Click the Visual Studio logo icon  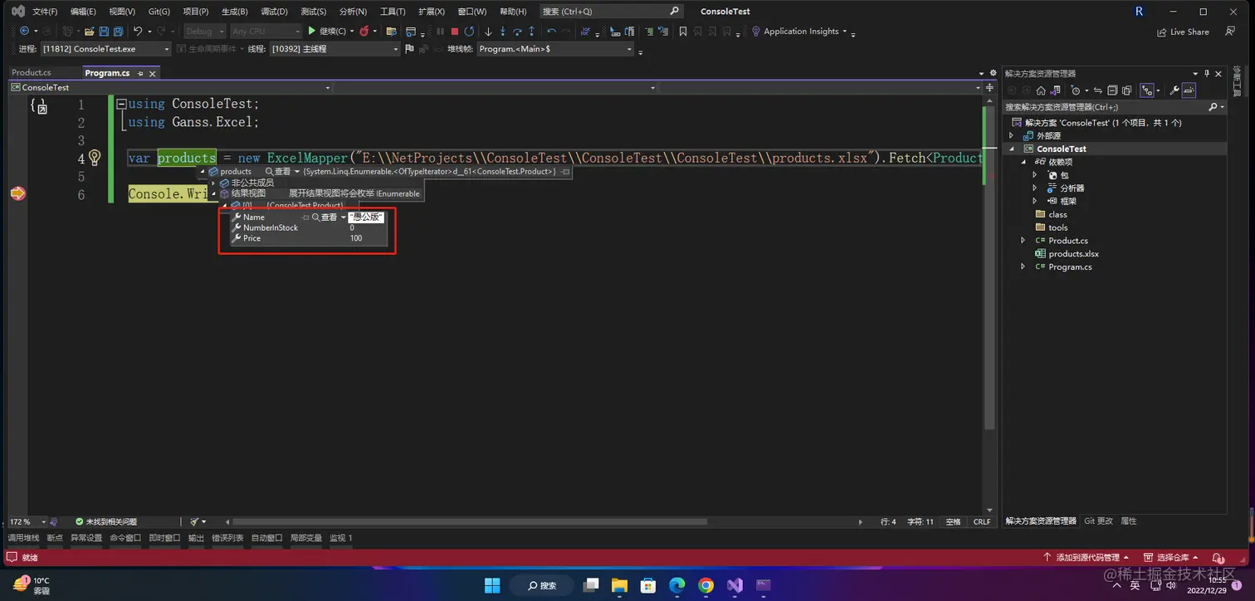click(x=17, y=12)
